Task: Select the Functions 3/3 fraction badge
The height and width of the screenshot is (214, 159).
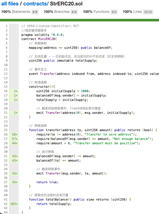Action: [x=113, y=12]
